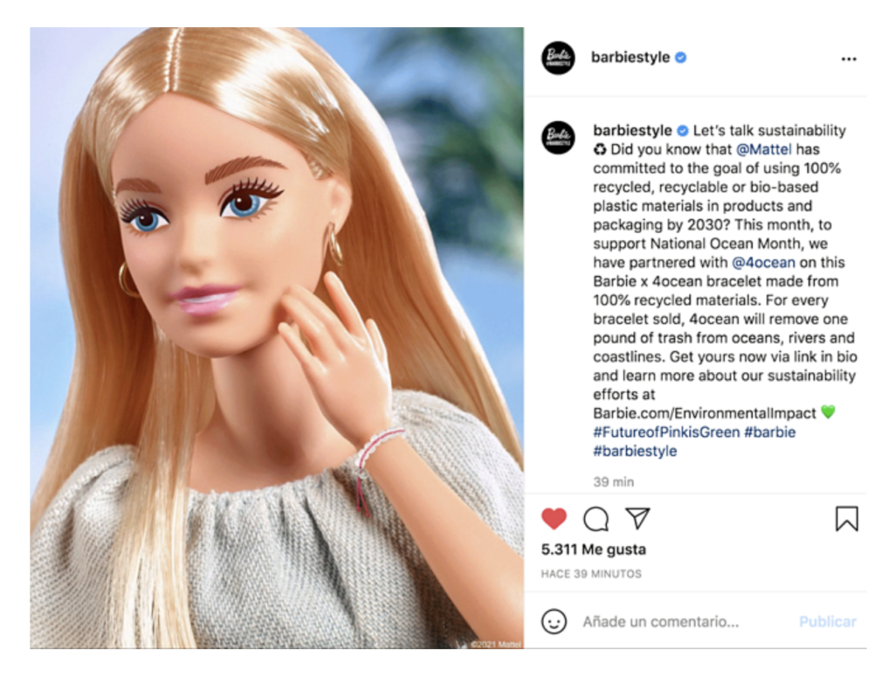Open the @4ocean mention link

(763, 262)
